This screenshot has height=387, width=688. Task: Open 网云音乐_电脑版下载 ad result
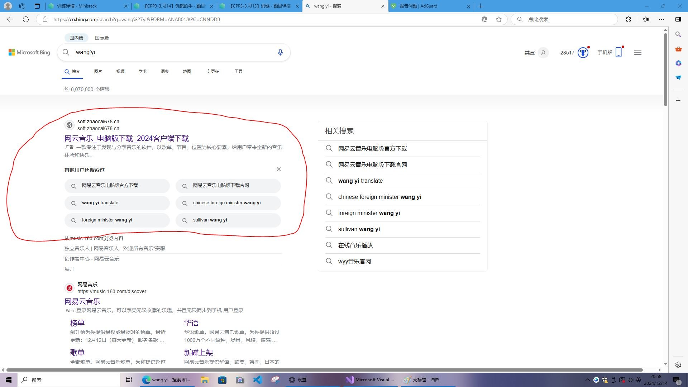coord(126,138)
